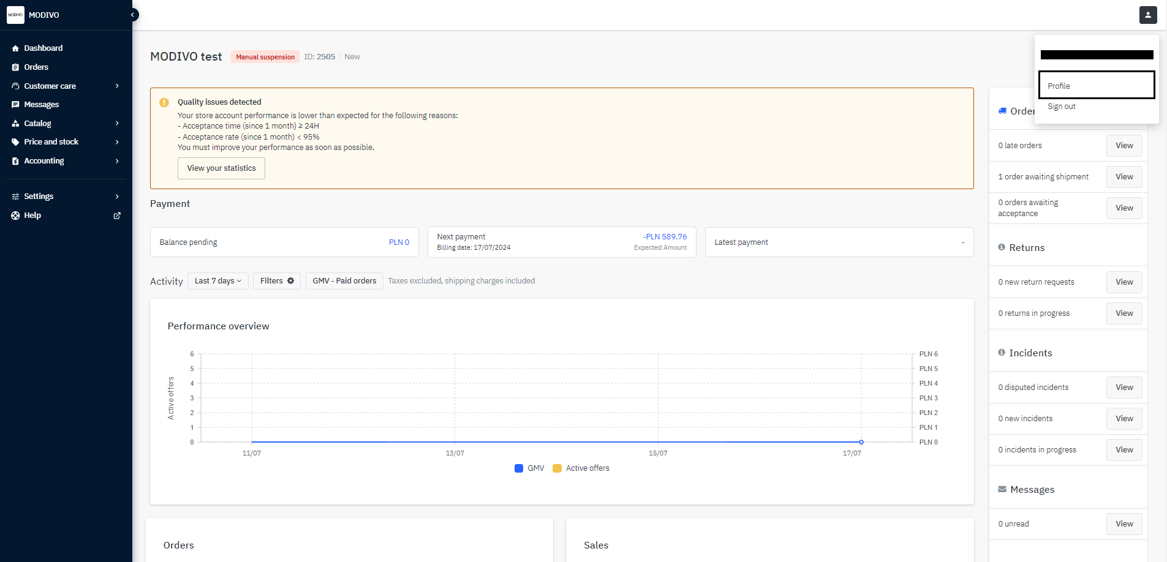Expand the Price and stock submenu
Image resolution: width=1167 pixels, height=562 pixels.
pyautogui.click(x=117, y=142)
